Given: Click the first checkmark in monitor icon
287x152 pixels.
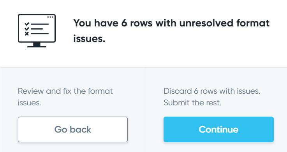Looking at the screenshot, I should (27, 24).
